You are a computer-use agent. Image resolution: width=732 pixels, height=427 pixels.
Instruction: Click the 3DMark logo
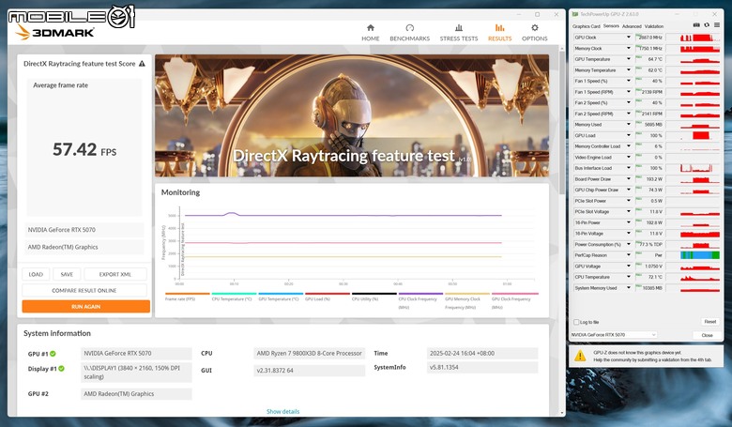click(x=55, y=32)
